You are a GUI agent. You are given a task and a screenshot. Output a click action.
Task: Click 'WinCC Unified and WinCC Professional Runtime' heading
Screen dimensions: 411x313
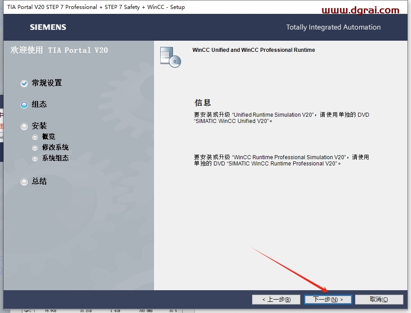point(254,50)
